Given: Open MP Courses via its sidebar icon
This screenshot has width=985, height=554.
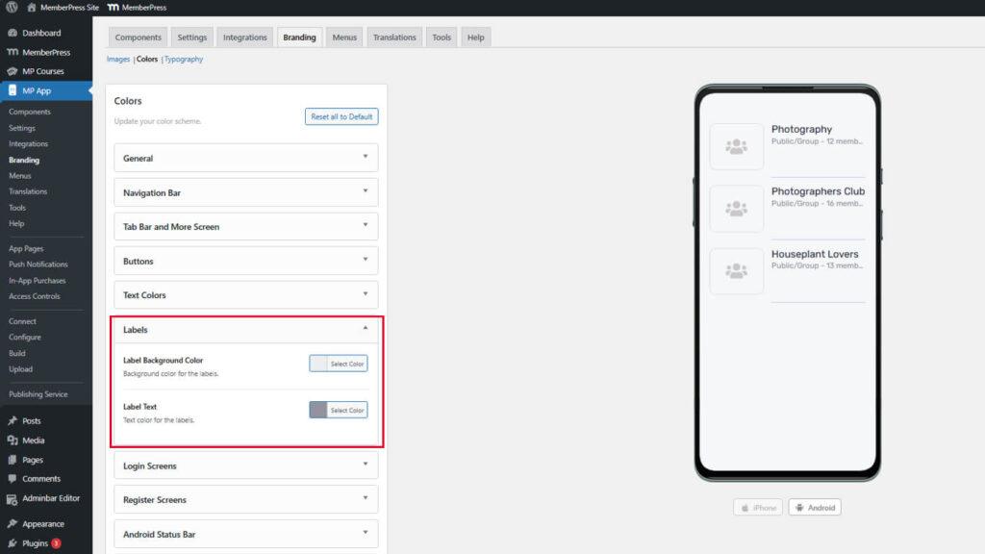Looking at the screenshot, I should click(x=12, y=71).
